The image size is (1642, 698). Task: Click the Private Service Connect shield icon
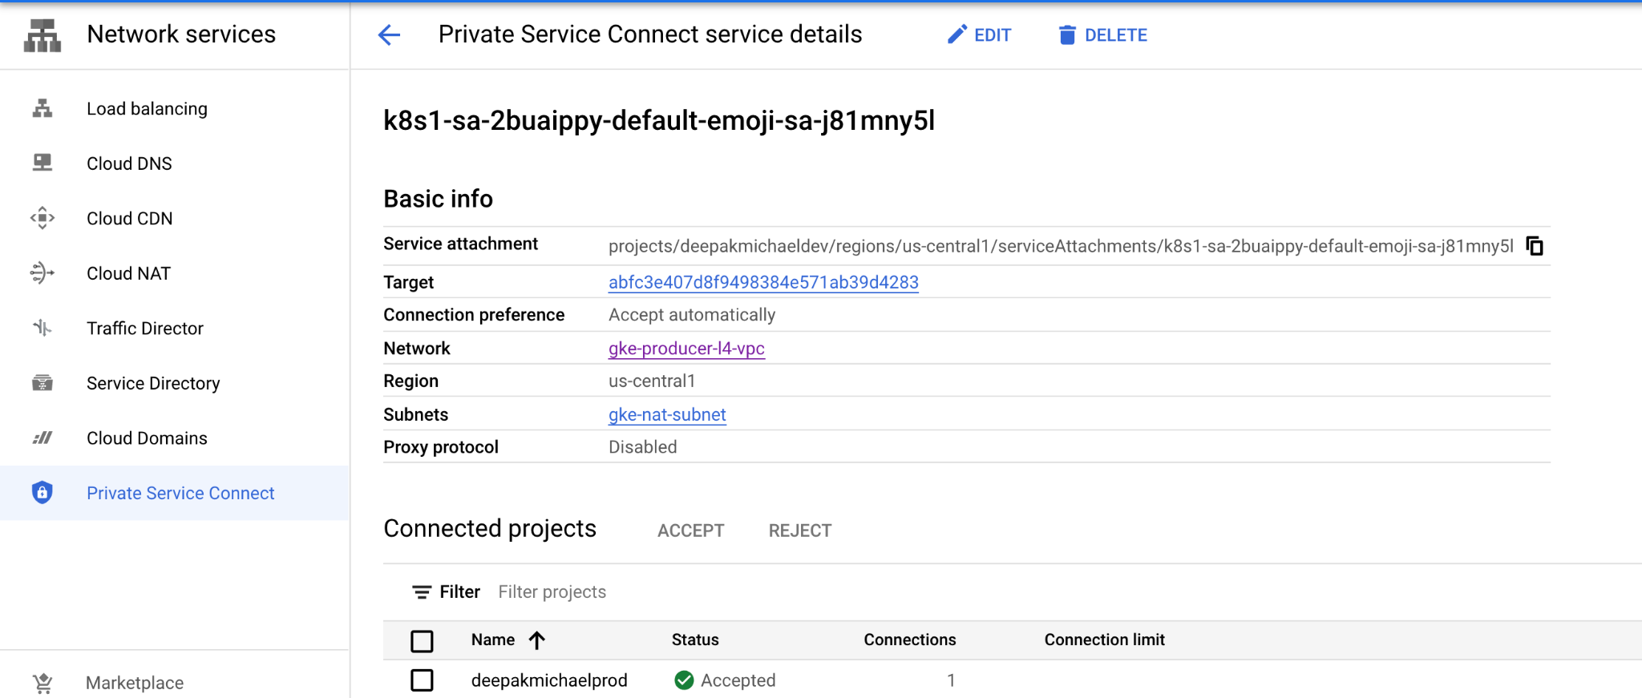pyautogui.click(x=42, y=493)
